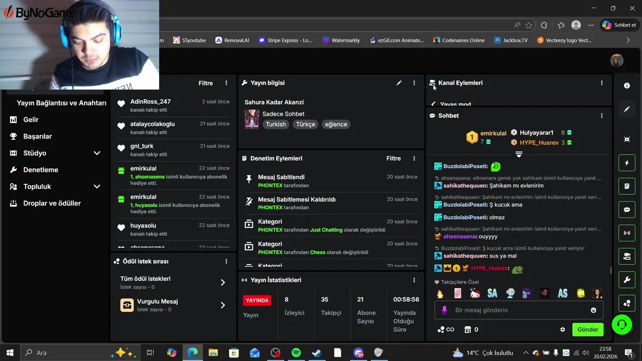Click the AS emote in follower emotes

click(x=563, y=293)
